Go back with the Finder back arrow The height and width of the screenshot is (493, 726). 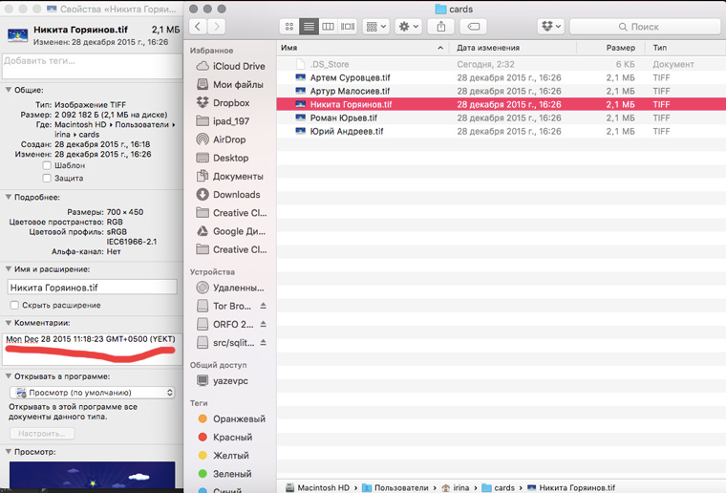[198, 27]
